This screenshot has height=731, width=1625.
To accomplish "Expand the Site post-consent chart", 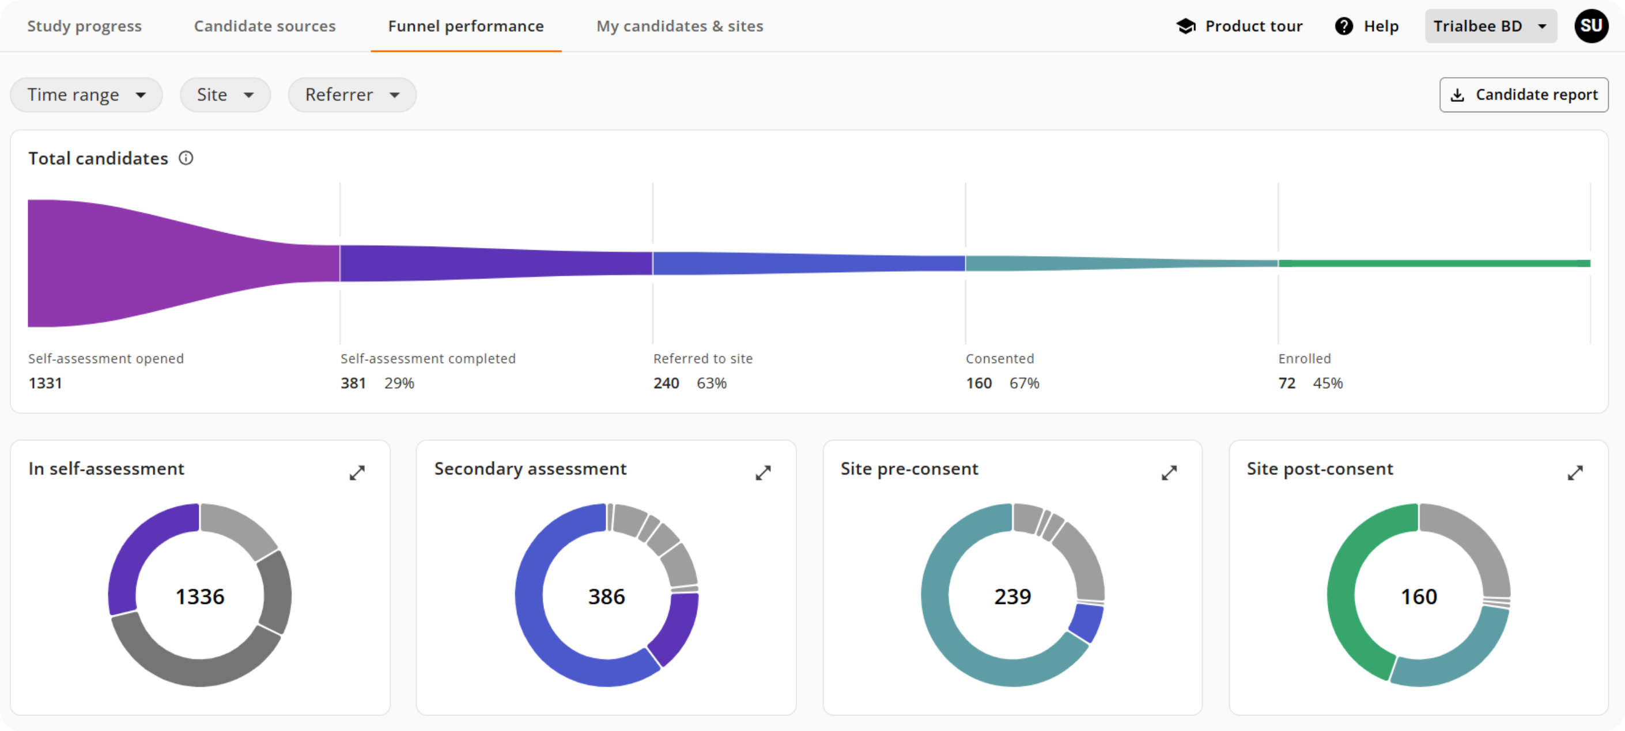I will (x=1574, y=473).
